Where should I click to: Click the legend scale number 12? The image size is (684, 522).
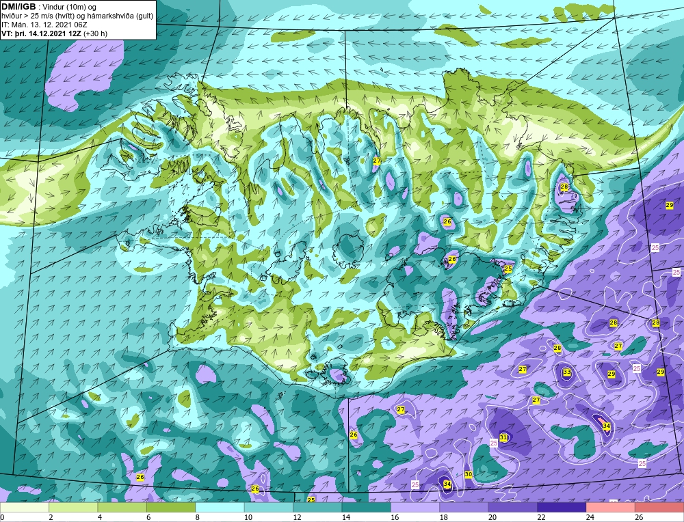coord(297,518)
